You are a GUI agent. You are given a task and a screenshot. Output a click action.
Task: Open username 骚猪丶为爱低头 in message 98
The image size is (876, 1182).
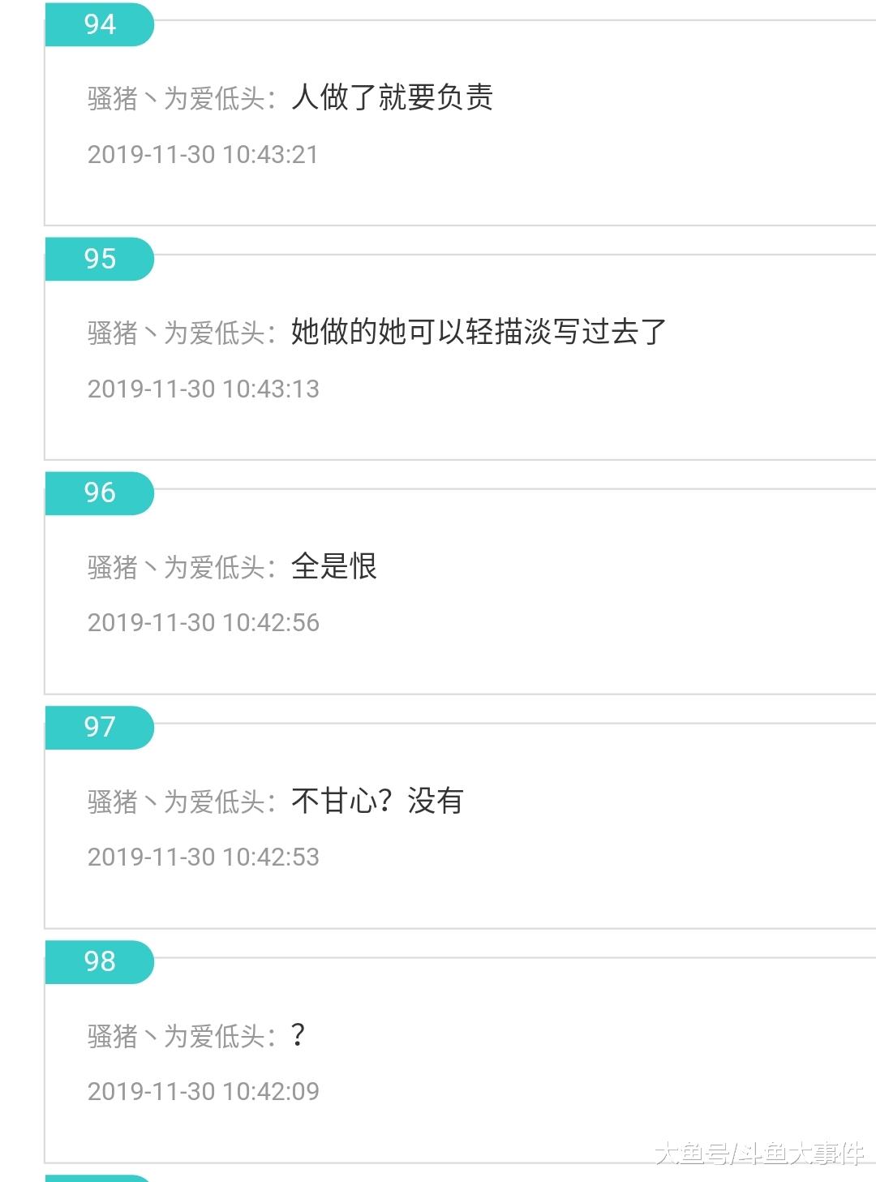(177, 1036)
